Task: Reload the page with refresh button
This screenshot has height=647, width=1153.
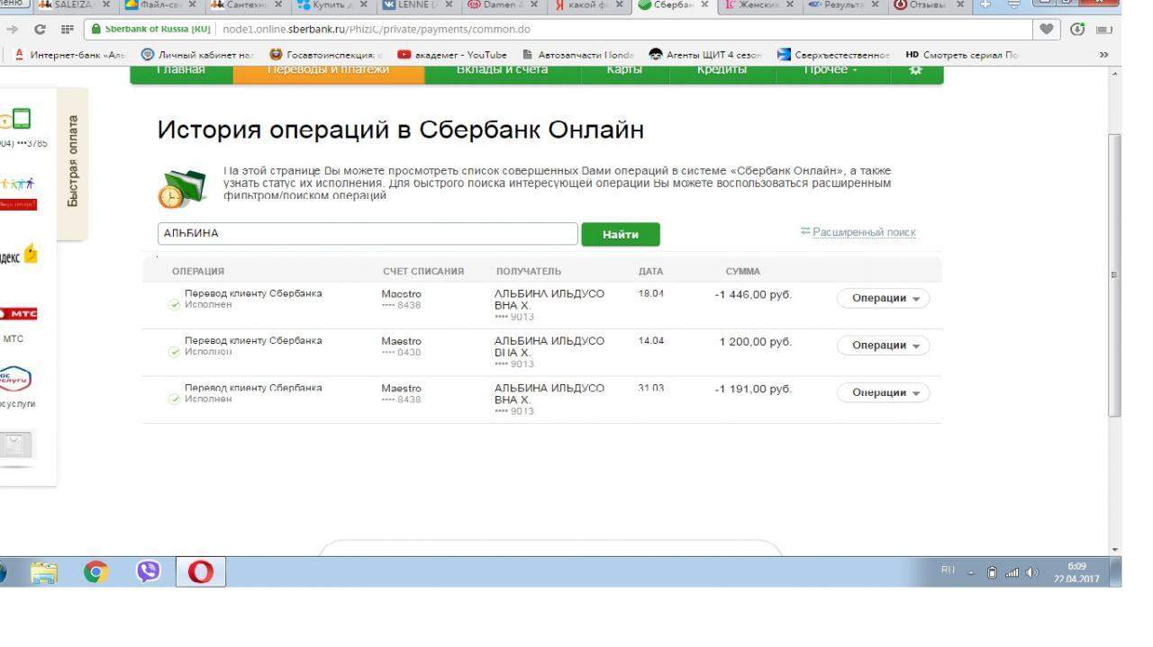Action: coord(40,29)
